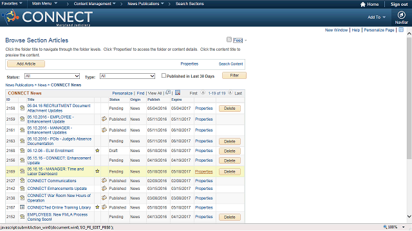This screenshot has width=412, height=231.
Task: Open the section Properties link near Add Article
Action: (189, 64)
